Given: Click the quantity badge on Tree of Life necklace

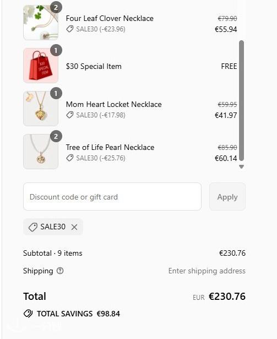Looking at the screenshot, I should pyautogui.click(x=56, y=136).
